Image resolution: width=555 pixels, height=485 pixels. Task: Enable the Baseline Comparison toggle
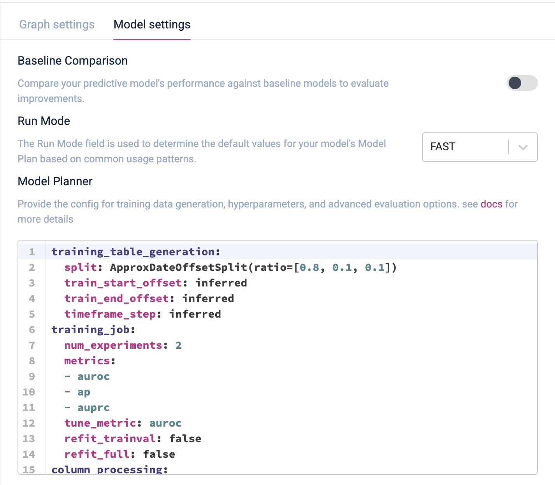(522, 83)
